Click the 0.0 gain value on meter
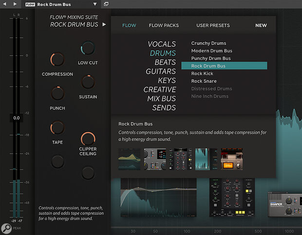The height and width of the screenshot is (235, 302). (17, 118)
